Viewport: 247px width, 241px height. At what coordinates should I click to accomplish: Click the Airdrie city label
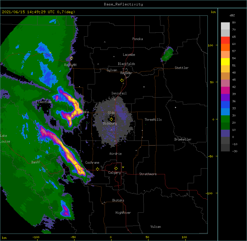click(x=116, y=154)
